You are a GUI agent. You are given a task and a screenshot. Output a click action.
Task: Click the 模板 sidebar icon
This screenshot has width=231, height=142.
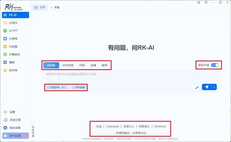click(5, 62)
